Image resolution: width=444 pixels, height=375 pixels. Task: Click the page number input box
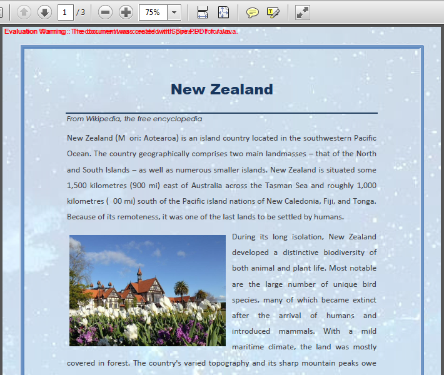(x=65, y=12)
